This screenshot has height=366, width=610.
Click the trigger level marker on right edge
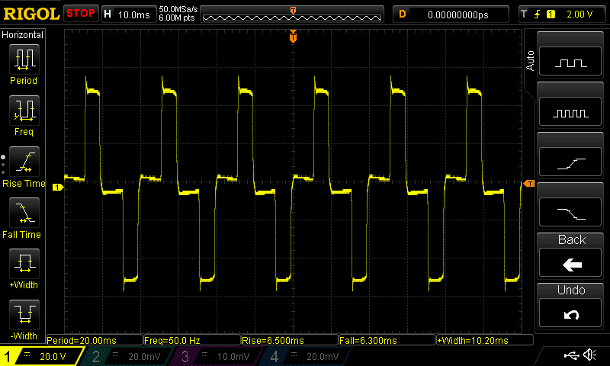(529, 183)
